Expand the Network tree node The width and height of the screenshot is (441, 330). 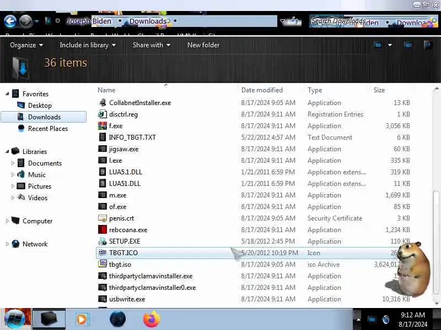click(7, 244)
